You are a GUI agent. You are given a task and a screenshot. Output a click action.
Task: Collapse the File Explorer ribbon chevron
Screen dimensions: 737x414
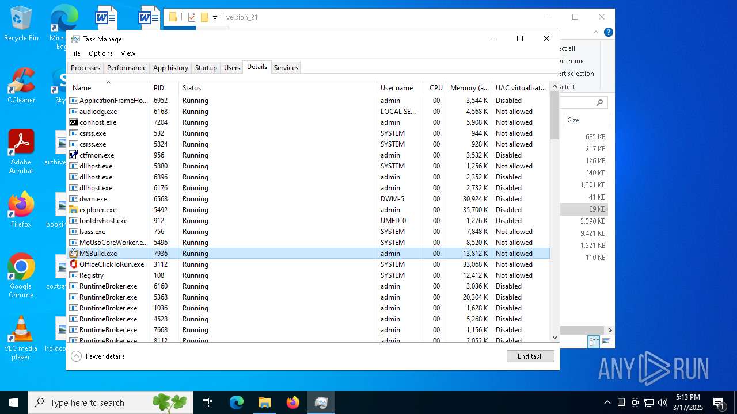click(x=597, y=32)
